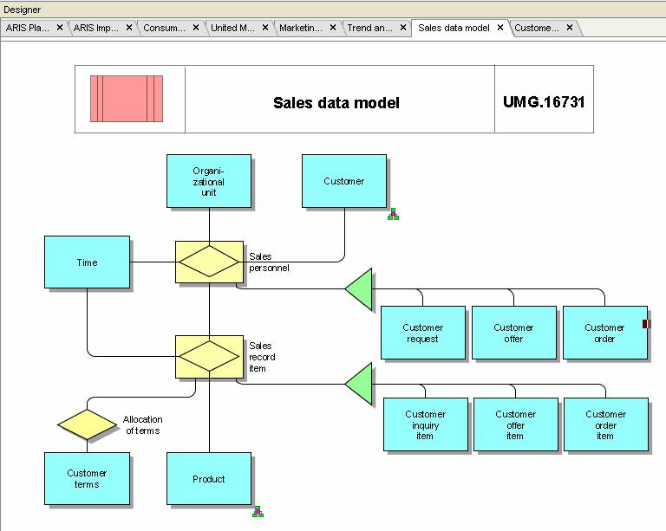666x531 pixels.
Task: Close the United M... tab
Action: 265,28
